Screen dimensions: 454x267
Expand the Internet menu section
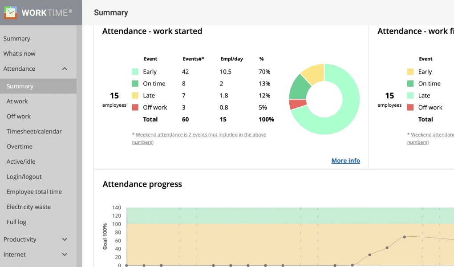click(65, 255)
